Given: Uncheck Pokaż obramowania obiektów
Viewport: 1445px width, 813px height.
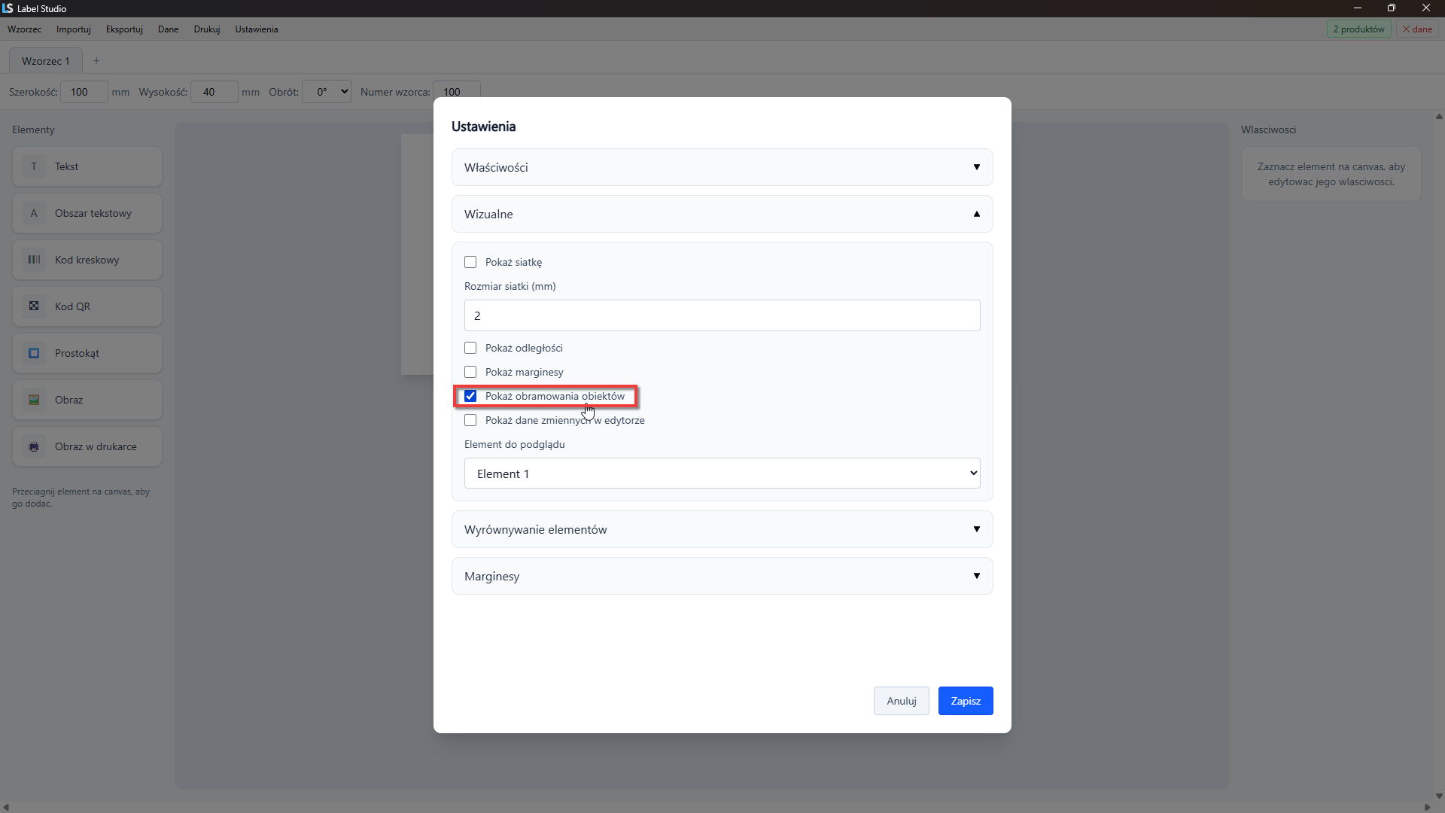Looking at the screenshot, I should (x=470, y=396).
